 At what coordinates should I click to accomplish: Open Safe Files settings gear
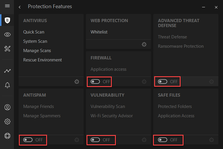(x=211, y=140)
